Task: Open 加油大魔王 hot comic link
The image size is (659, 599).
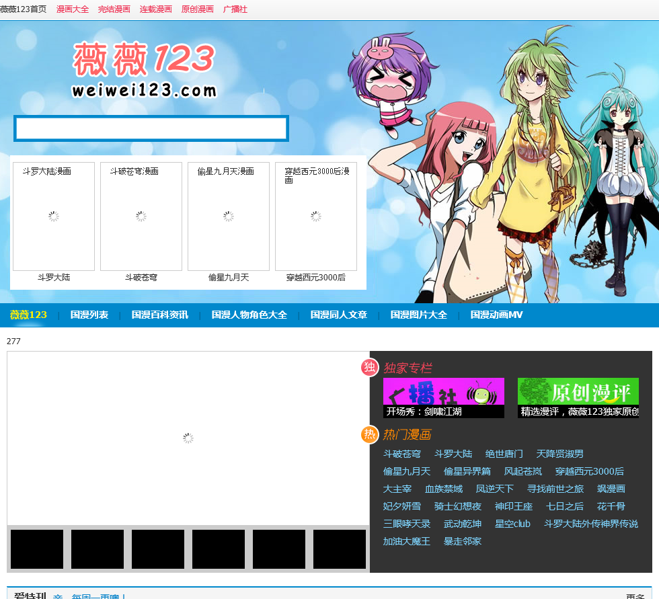Action: (x=406, y=541)
